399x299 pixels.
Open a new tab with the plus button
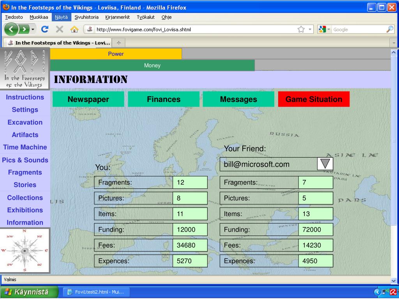(118, 43)
